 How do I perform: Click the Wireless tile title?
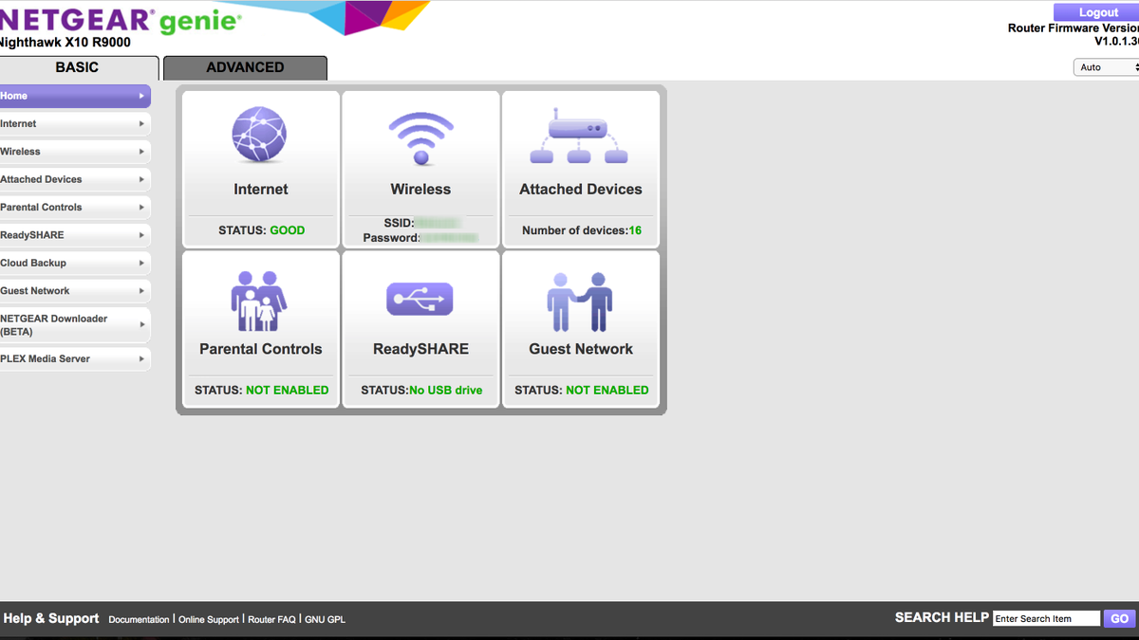tap(420, 190)
